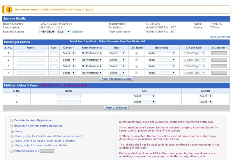Viewport: 233px width, 160px height.
Task: Open Berth Preference dropdown for passenger 1
Action: click(92, 53)
